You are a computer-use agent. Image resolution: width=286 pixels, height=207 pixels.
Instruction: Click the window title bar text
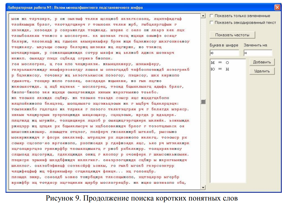point(75,7)
